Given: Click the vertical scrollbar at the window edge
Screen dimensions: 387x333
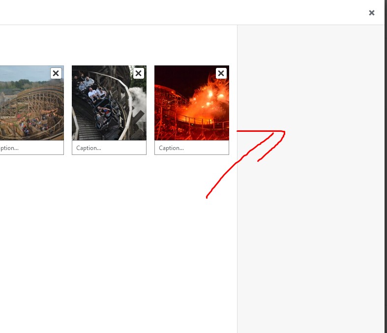Looking at the screenshot, I should coord(386,166).
